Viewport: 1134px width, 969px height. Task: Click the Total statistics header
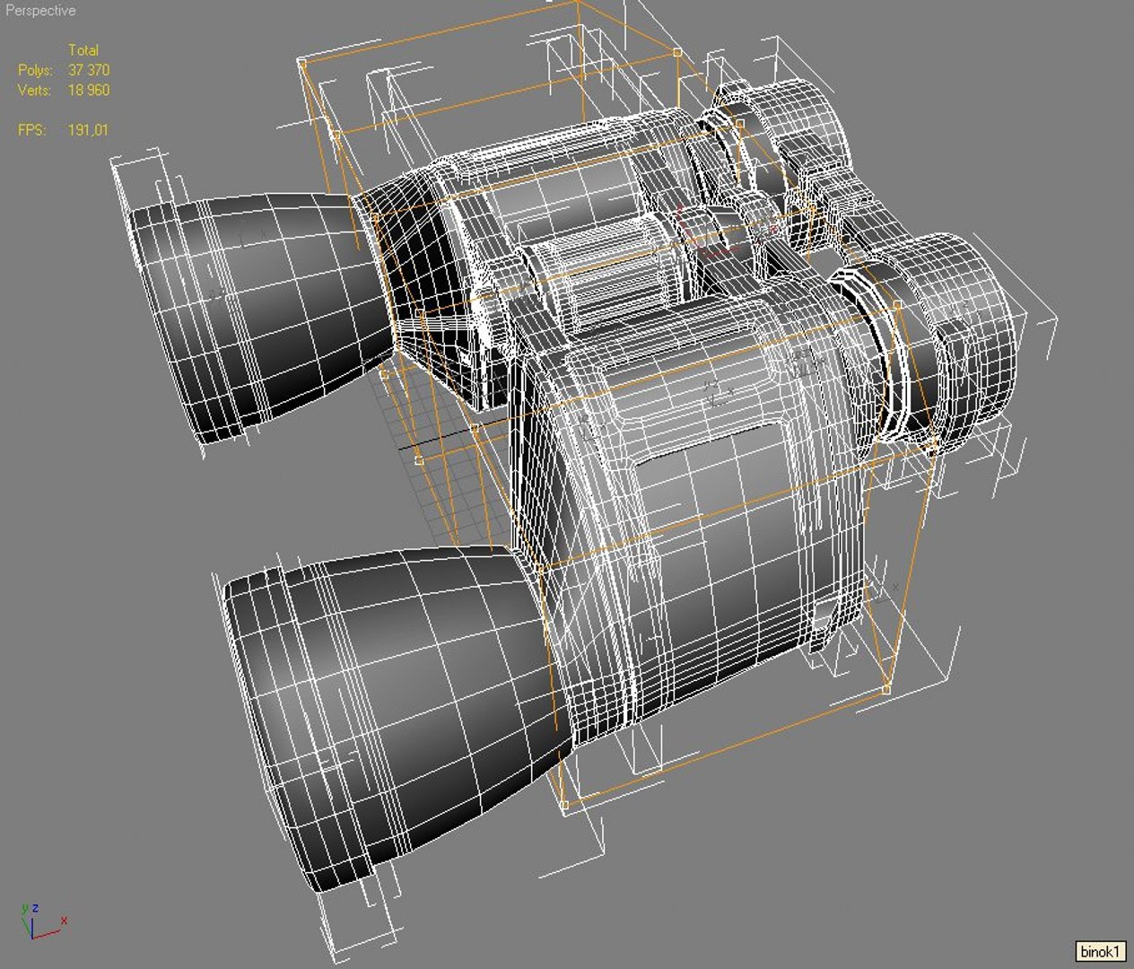click(83, 50)
